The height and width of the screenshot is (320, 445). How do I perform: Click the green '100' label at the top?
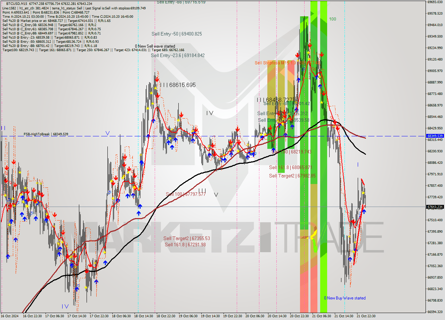[333, 19]
